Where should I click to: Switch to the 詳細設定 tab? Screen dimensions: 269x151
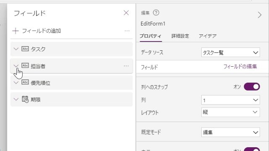point(180,36)
